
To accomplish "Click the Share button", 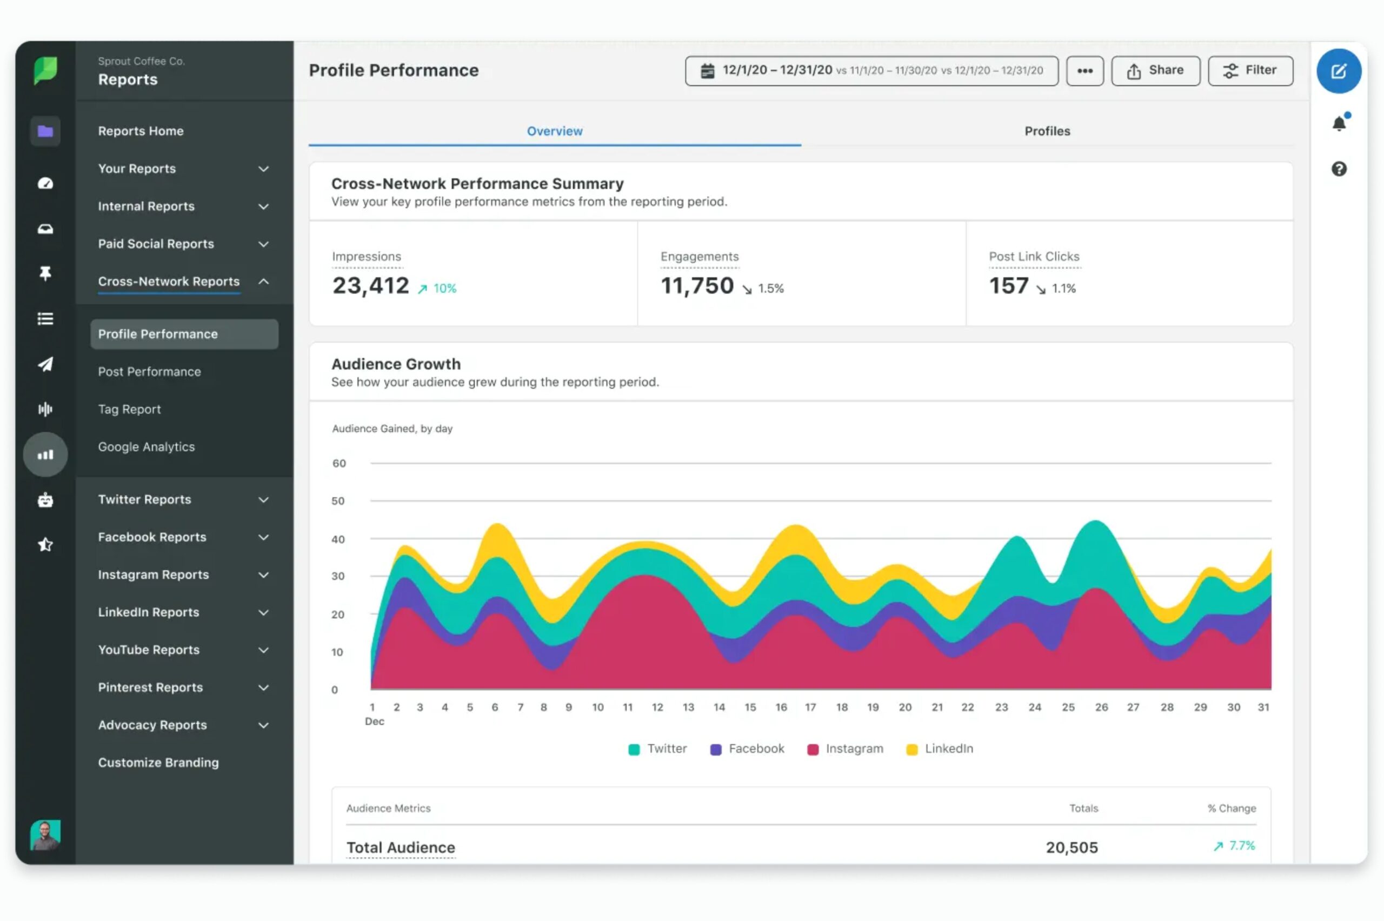I will click(x=1155, y=70).
